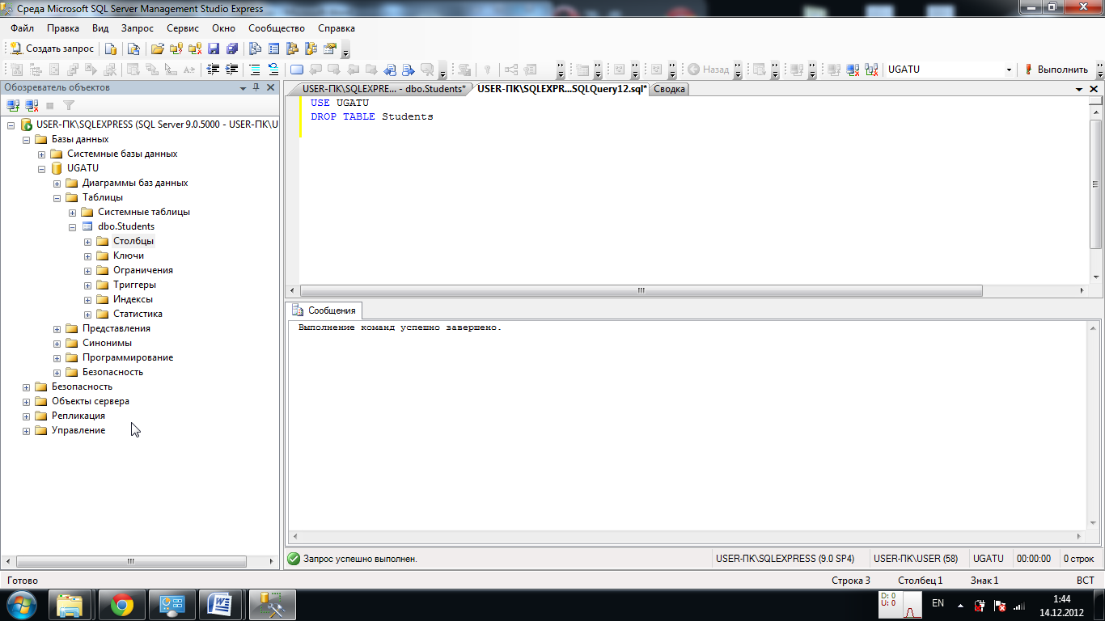Click the Object Explorer toolbar icon
The width and height of the screenshot is (1105, 621).
(x=292, y=49)
